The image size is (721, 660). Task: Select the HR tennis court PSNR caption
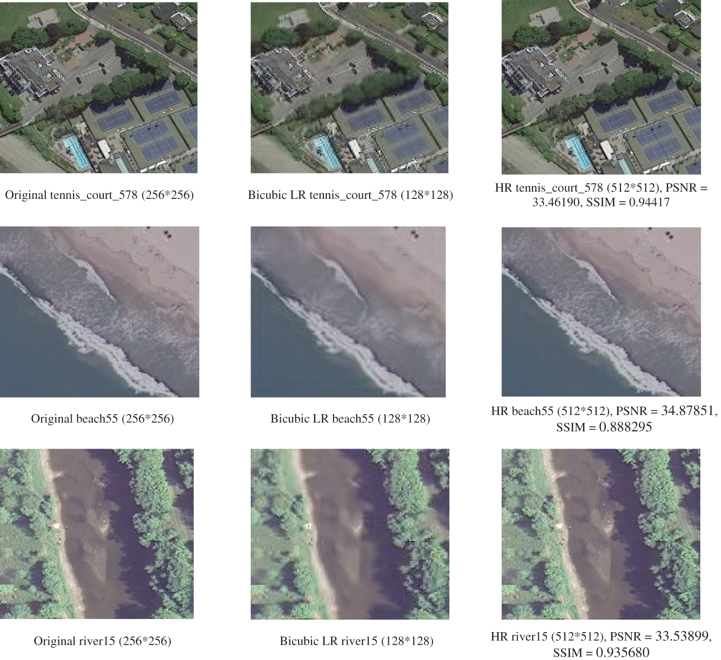tap(601, 195)
